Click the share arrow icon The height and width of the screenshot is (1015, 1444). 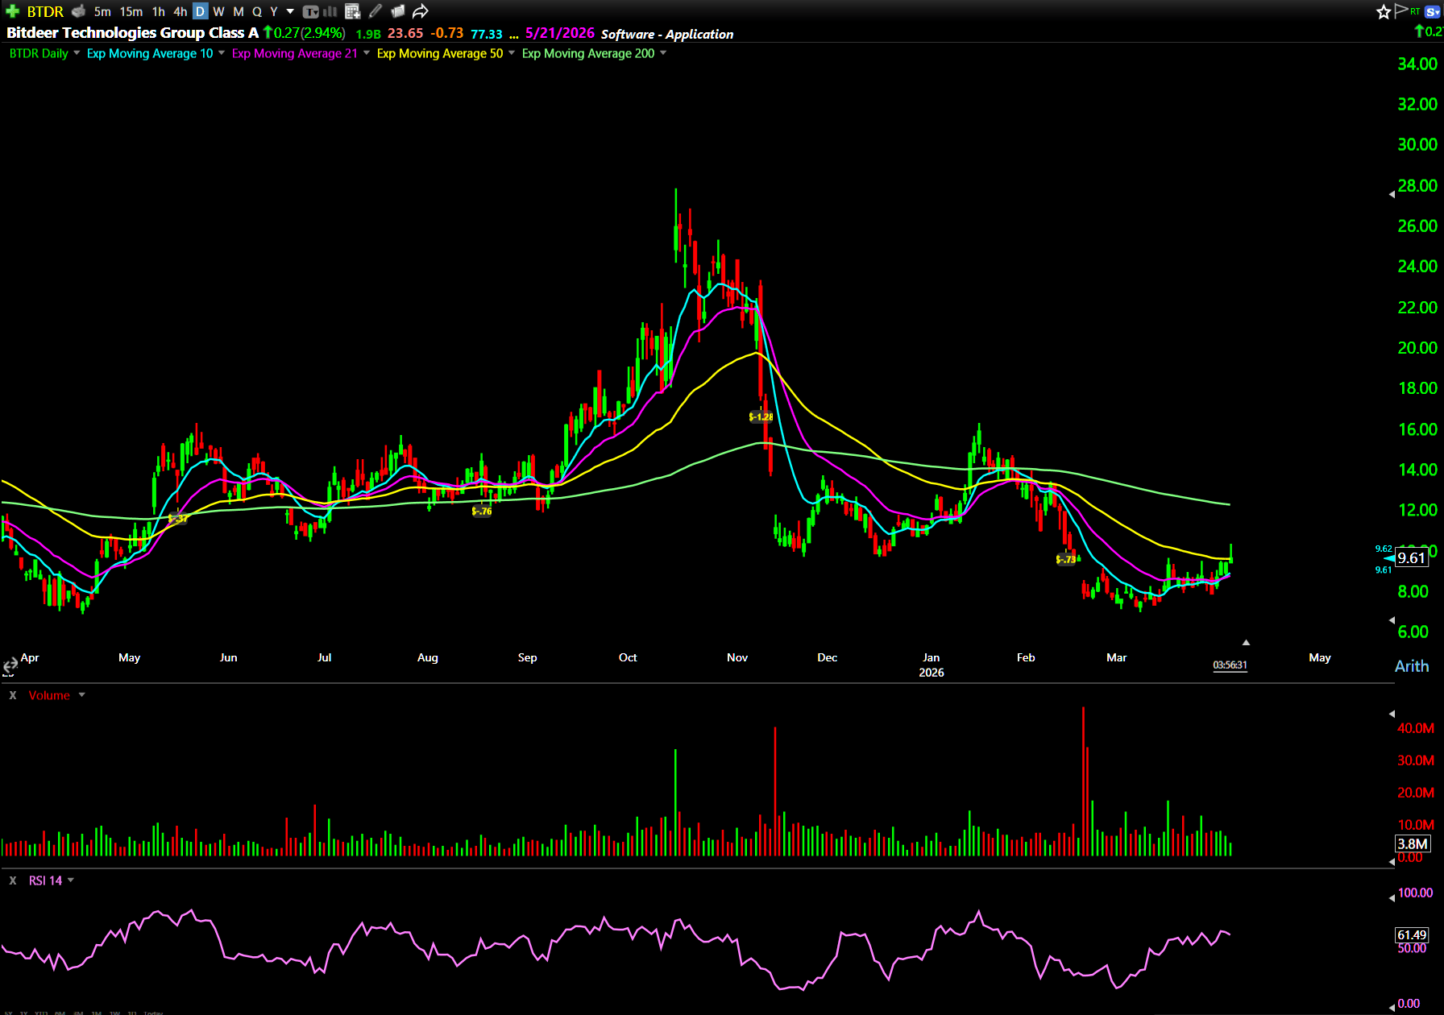click(x=421, y=11)
